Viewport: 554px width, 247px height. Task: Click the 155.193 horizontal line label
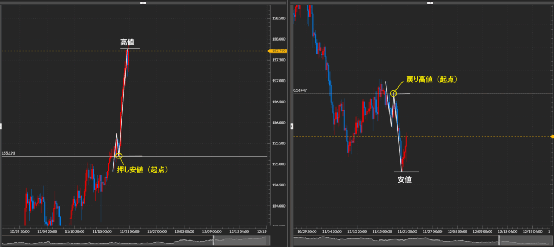pos(9,153)
